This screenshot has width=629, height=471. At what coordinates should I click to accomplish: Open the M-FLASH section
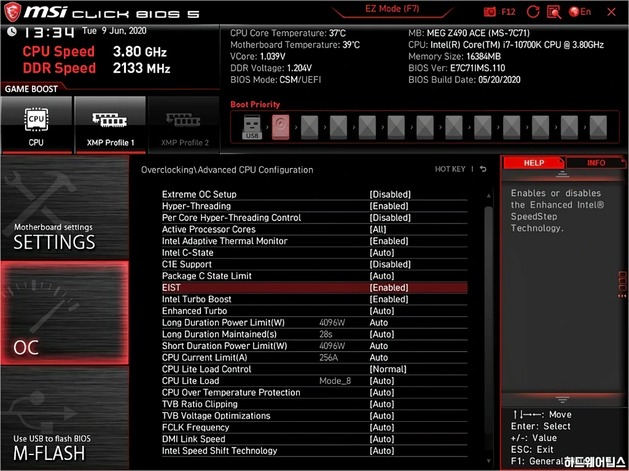[x=64, y=418]
